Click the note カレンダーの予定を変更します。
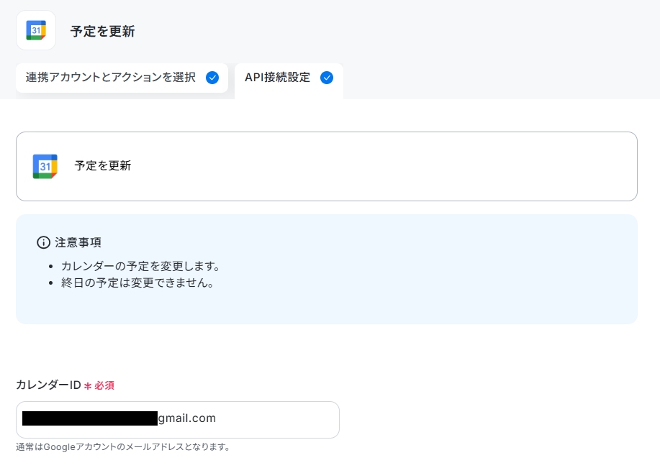Image resolution: width=660 pixels, height=468 pixels. coord(140,266)
